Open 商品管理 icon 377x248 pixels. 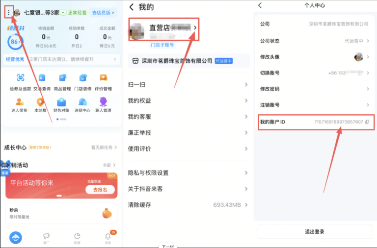[x=62, y=78]
